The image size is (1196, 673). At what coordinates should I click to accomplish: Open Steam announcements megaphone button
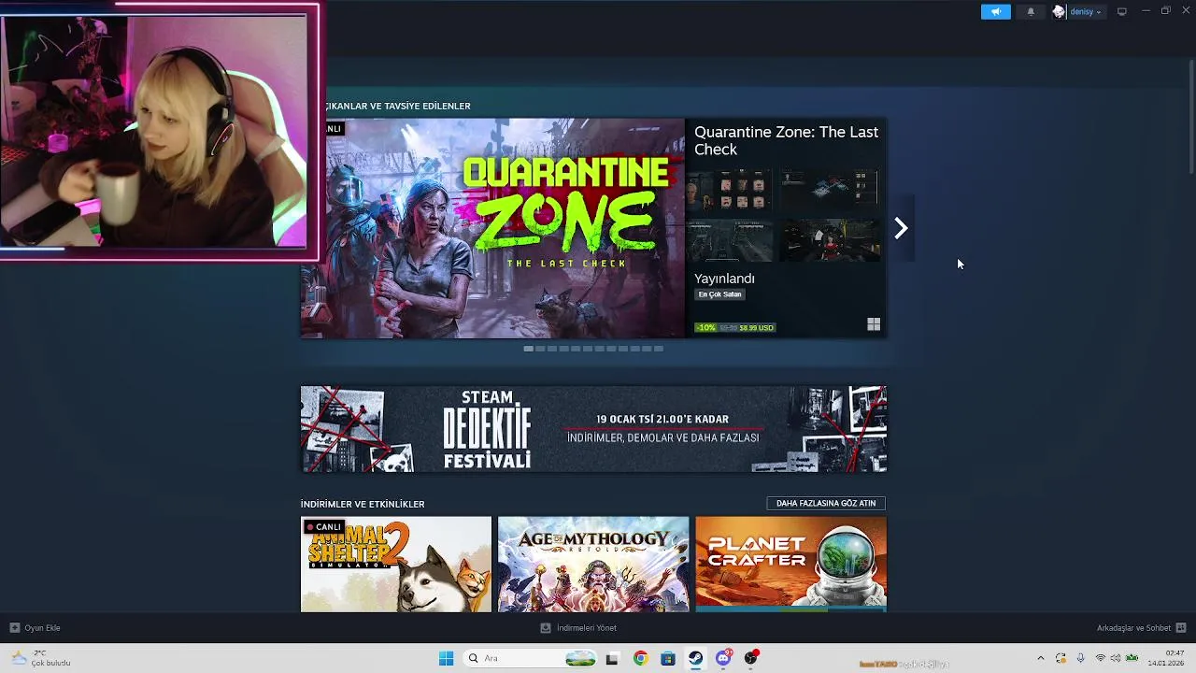click(996, 11)
